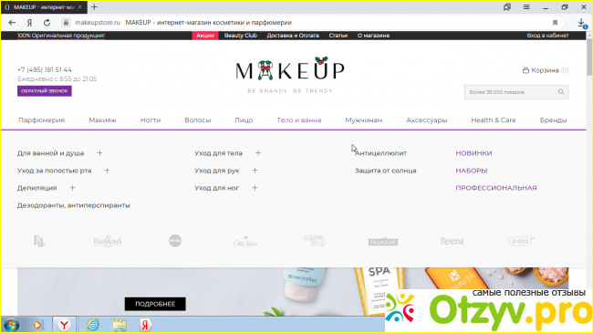Select the Organic Shop brand logo

tap(314, 240)
